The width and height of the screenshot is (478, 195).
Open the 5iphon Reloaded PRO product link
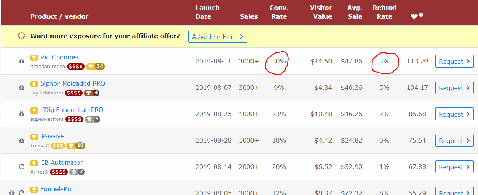point(73,83)
